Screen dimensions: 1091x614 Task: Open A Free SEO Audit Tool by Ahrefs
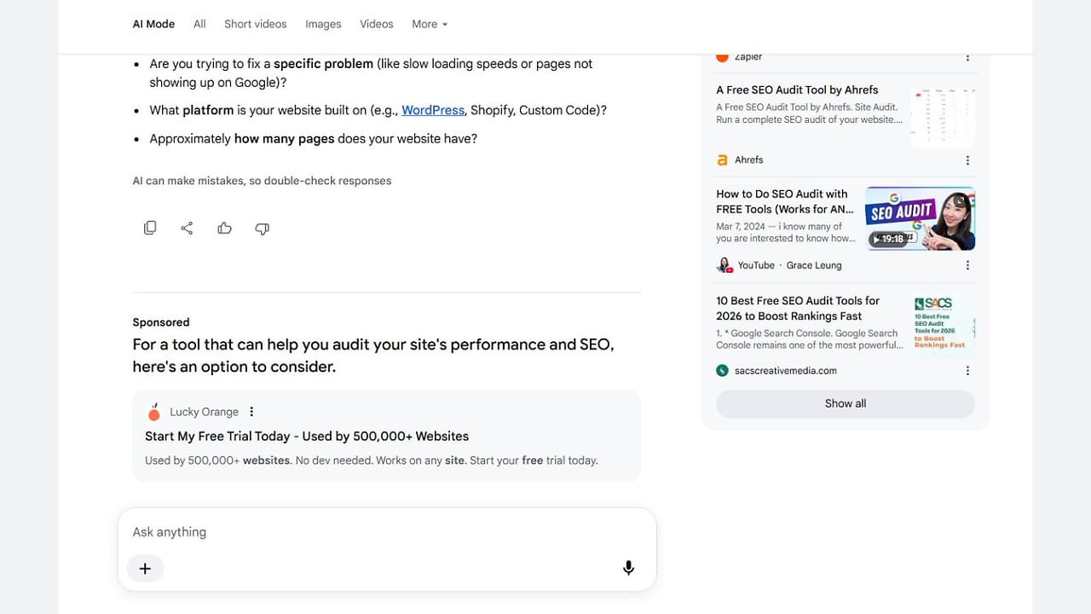[x=797, y=90]
